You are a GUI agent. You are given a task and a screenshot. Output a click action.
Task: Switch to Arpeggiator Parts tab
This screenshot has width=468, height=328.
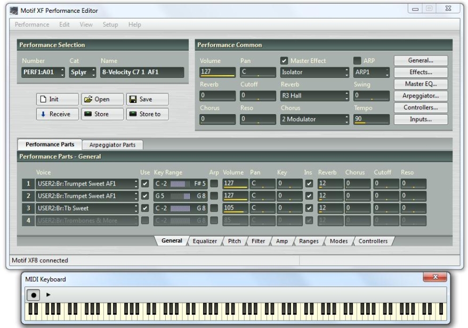112,145
